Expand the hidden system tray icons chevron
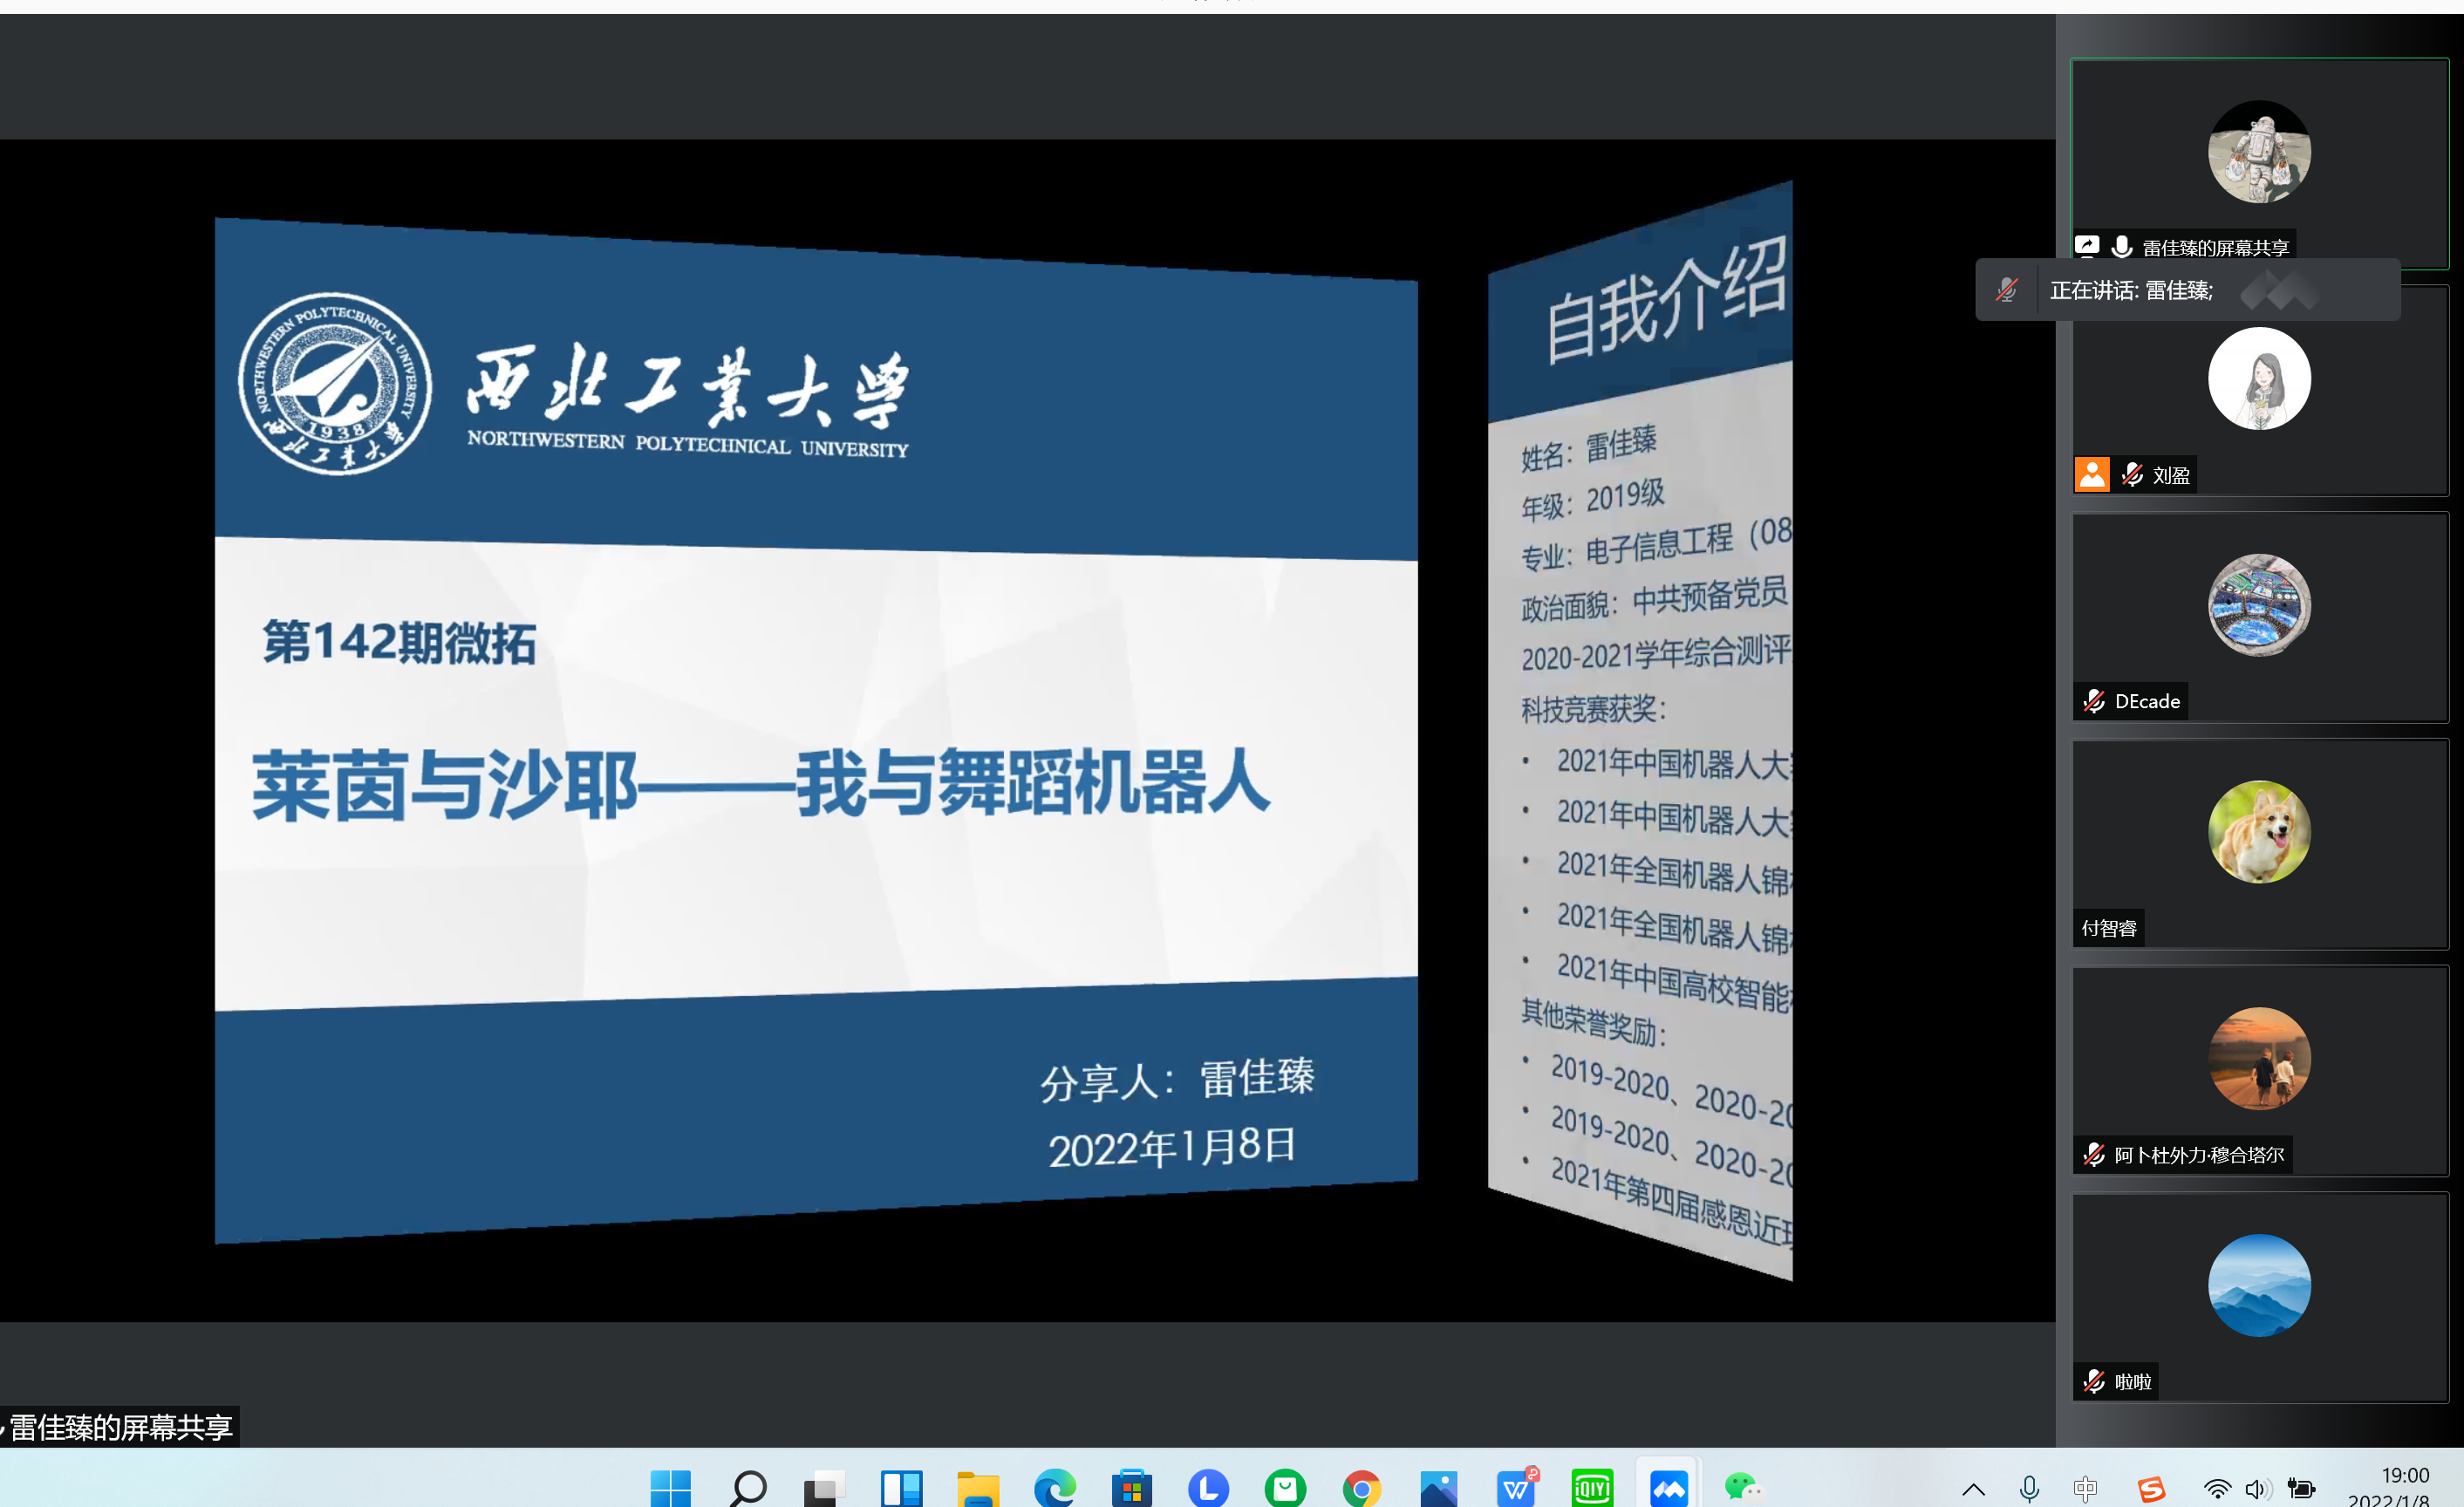This screenshot has width=2464, height=1507. point(1973,1489)
